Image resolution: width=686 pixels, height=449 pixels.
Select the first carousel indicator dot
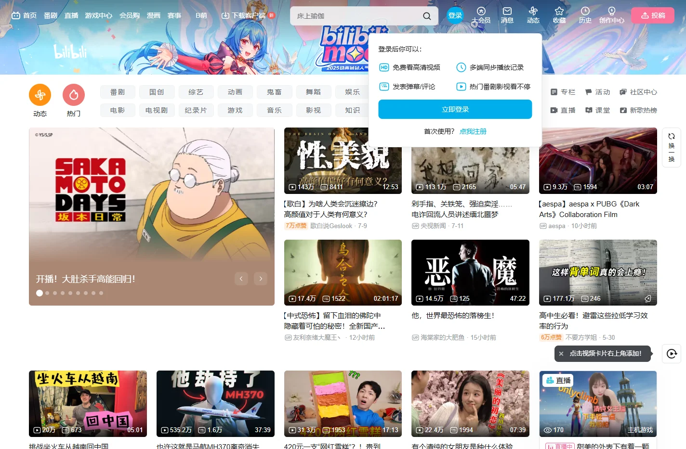coord(40,293)
